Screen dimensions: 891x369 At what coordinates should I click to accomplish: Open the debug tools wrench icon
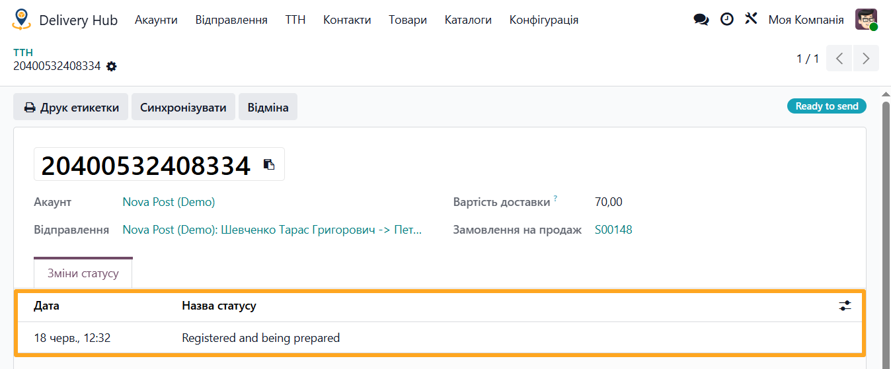click(x=751, y=18)
